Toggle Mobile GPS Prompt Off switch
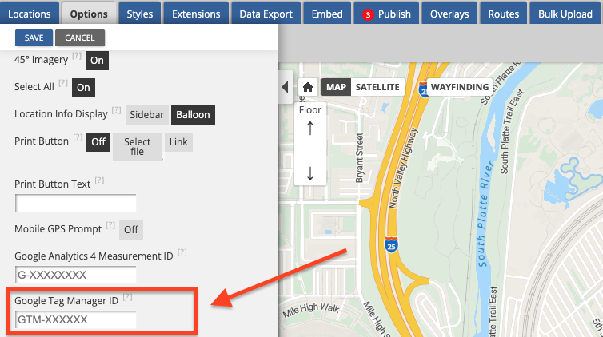 click(x=130, y=230)
